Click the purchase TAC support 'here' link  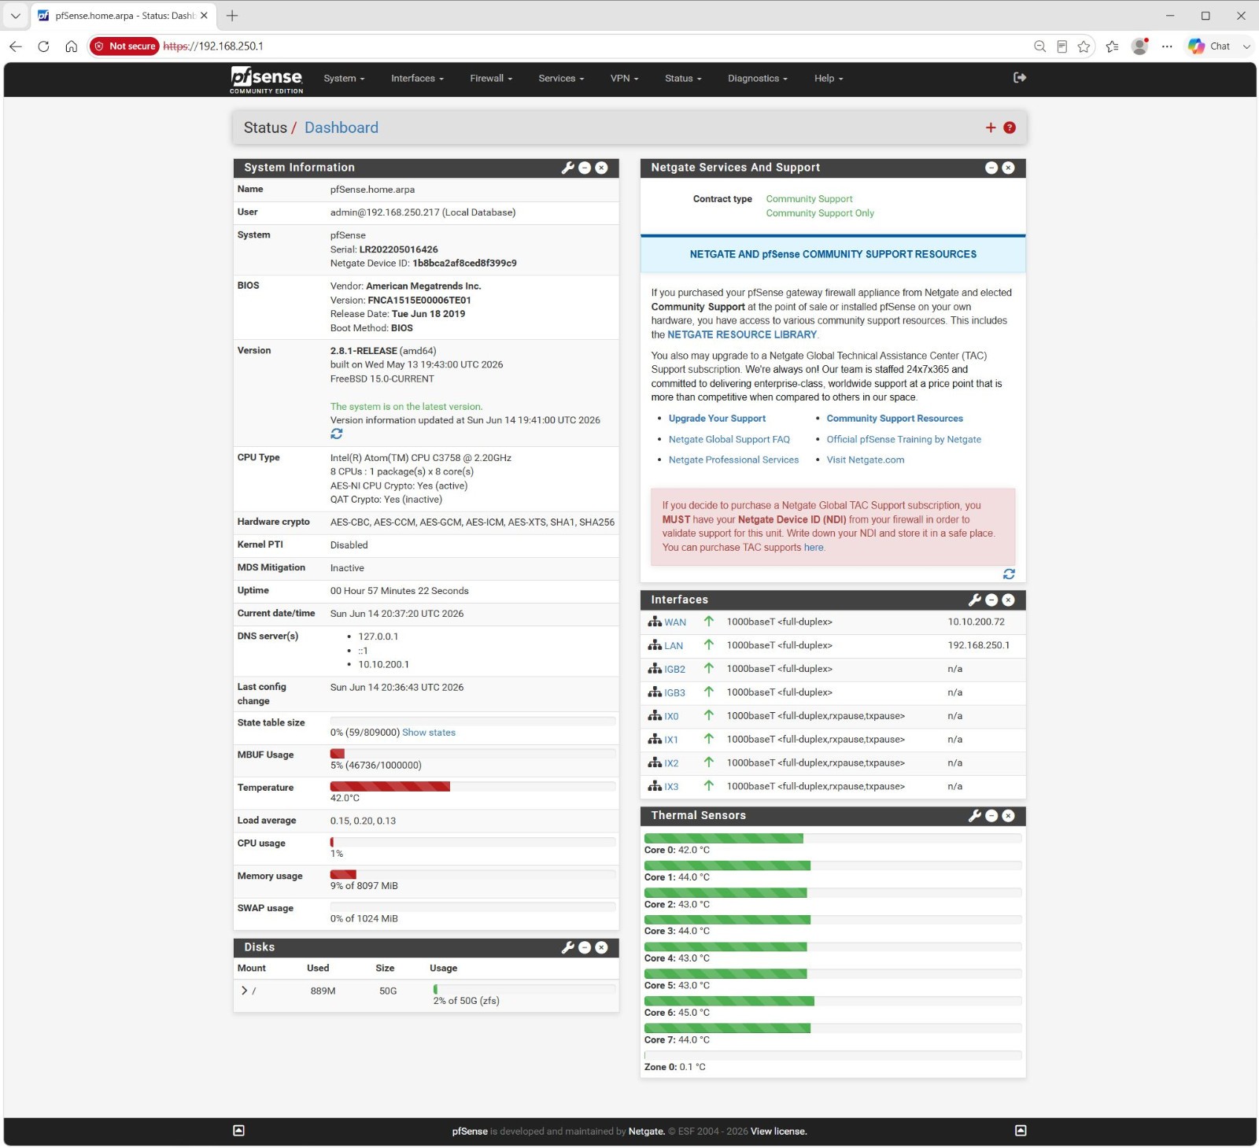point(814,548)
